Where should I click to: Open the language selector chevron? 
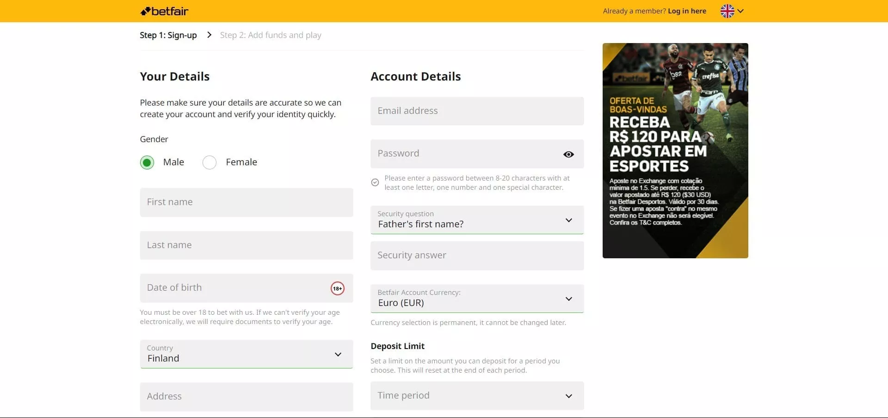point(740,11)
